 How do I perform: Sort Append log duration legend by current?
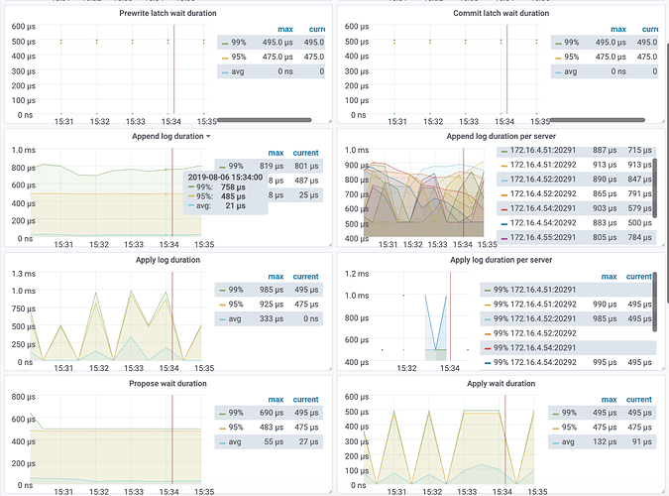305,153
